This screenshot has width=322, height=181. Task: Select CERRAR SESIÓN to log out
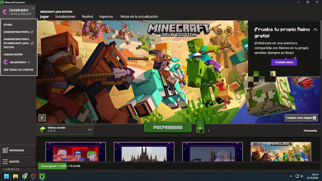tap(13, 54)
